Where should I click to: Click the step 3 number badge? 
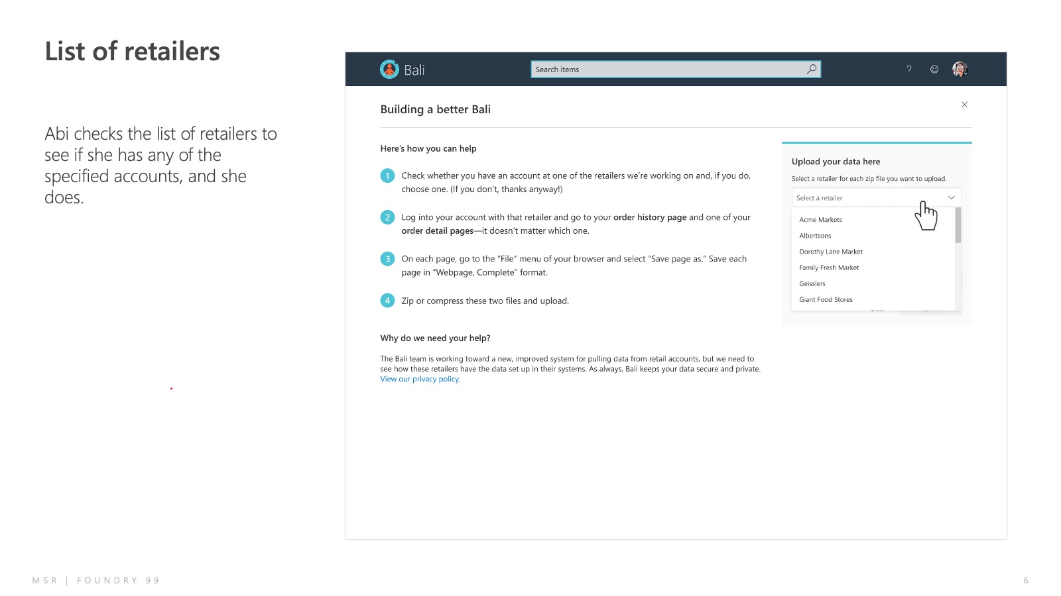click(x=387, y=259)
